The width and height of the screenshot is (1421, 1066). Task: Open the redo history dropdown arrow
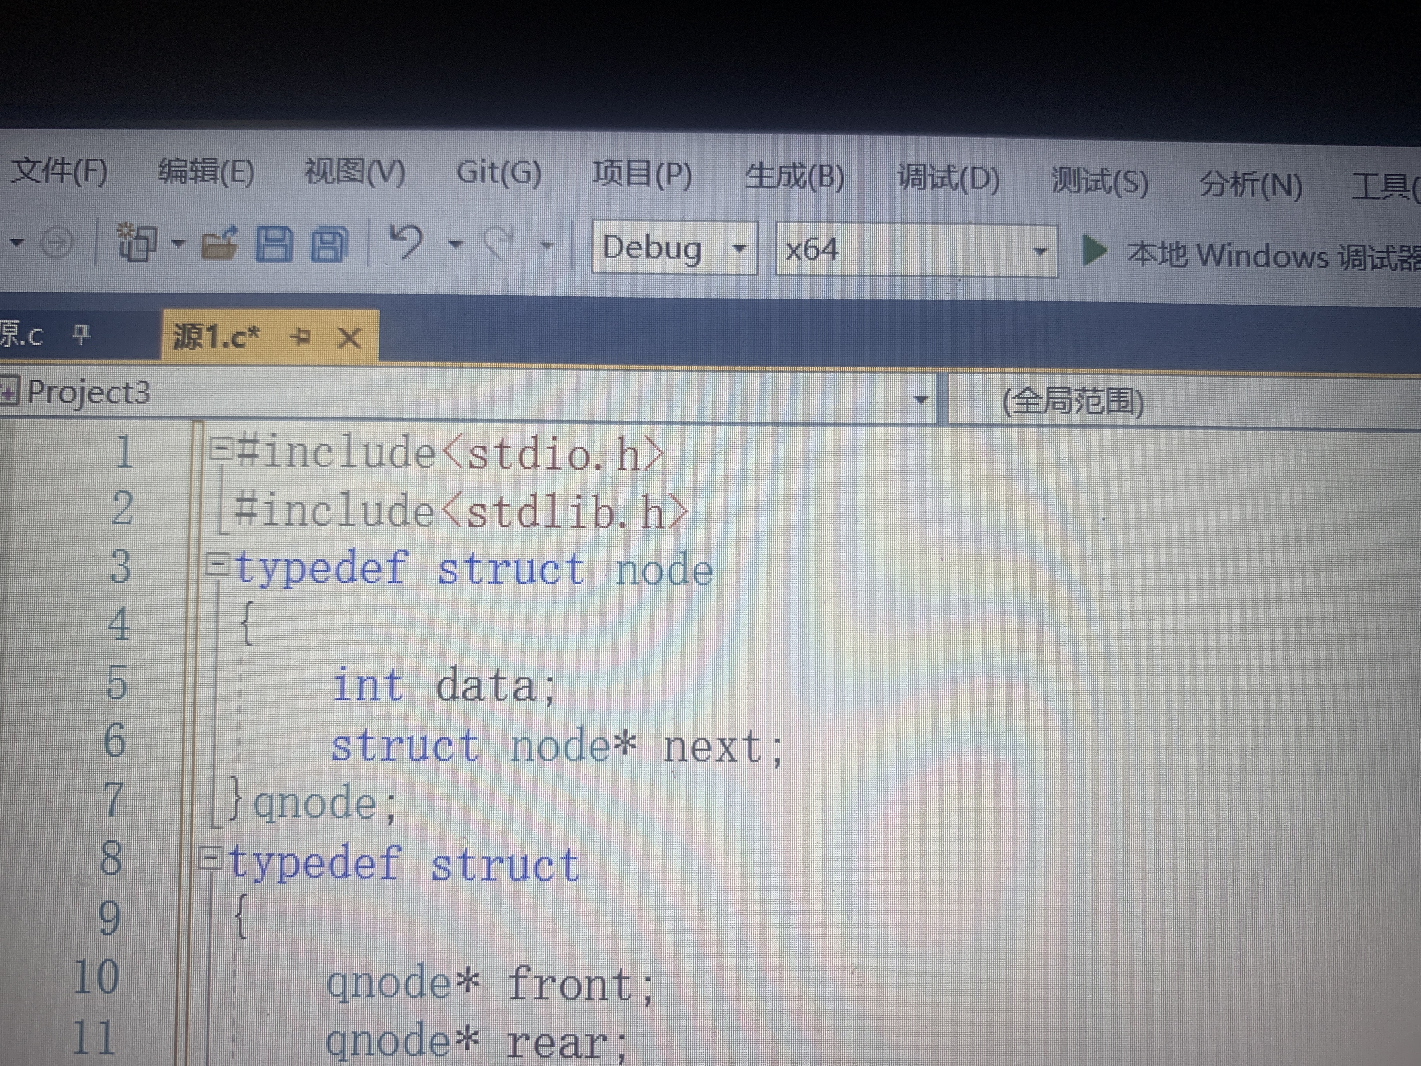point(547,245)
